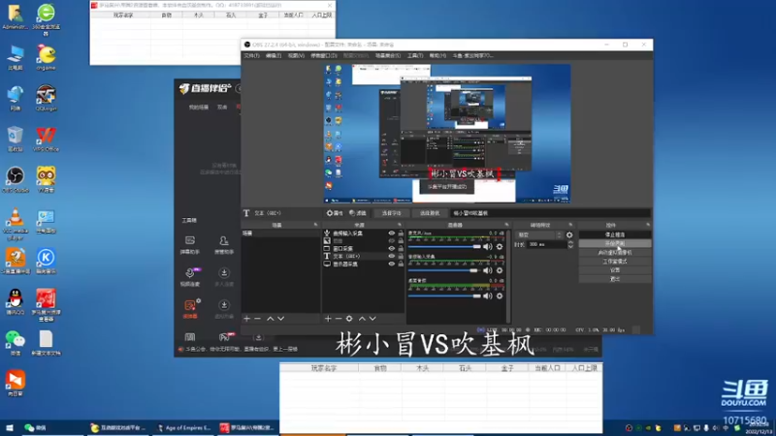This screenshot has width=776, height=436.
Task: Pop out the Audio Mixer dock panel
Action: (506, 225)
